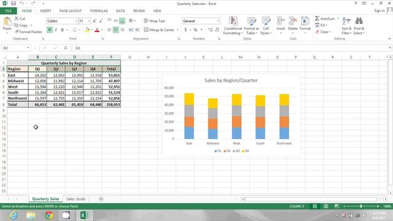This screenshot has width=393, height=221.
Task: Toggle Italic formatting
Action: pyautogui.click(x=56, y=30)
